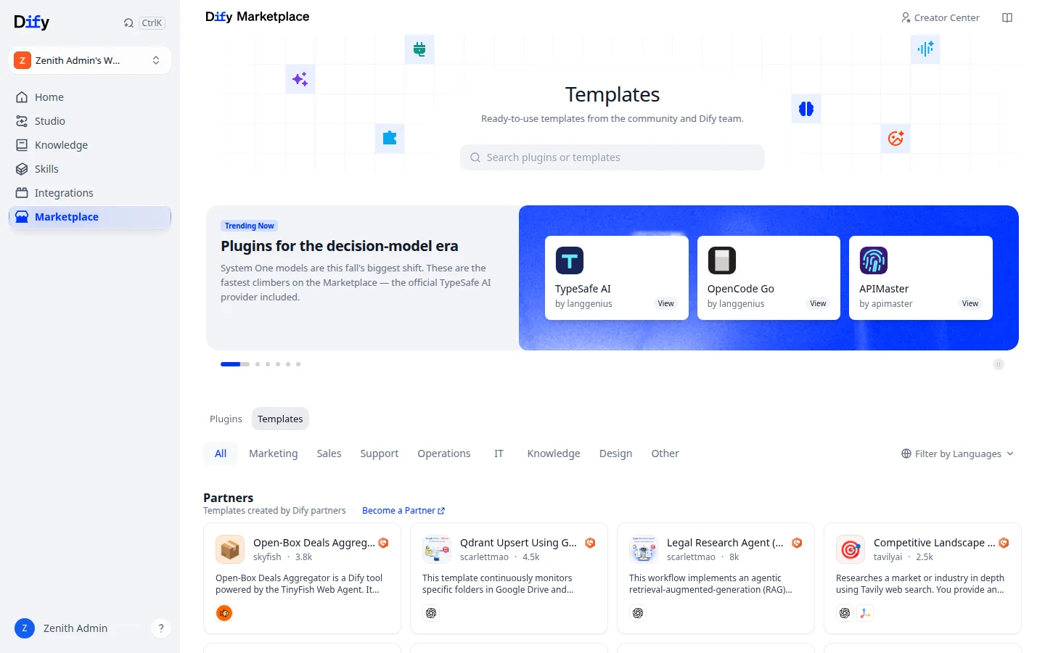Image resolution: width=1045 pixels, height=653 pixels.
Task: Open the APIMaster fingerprint icon
Action: 874,260
